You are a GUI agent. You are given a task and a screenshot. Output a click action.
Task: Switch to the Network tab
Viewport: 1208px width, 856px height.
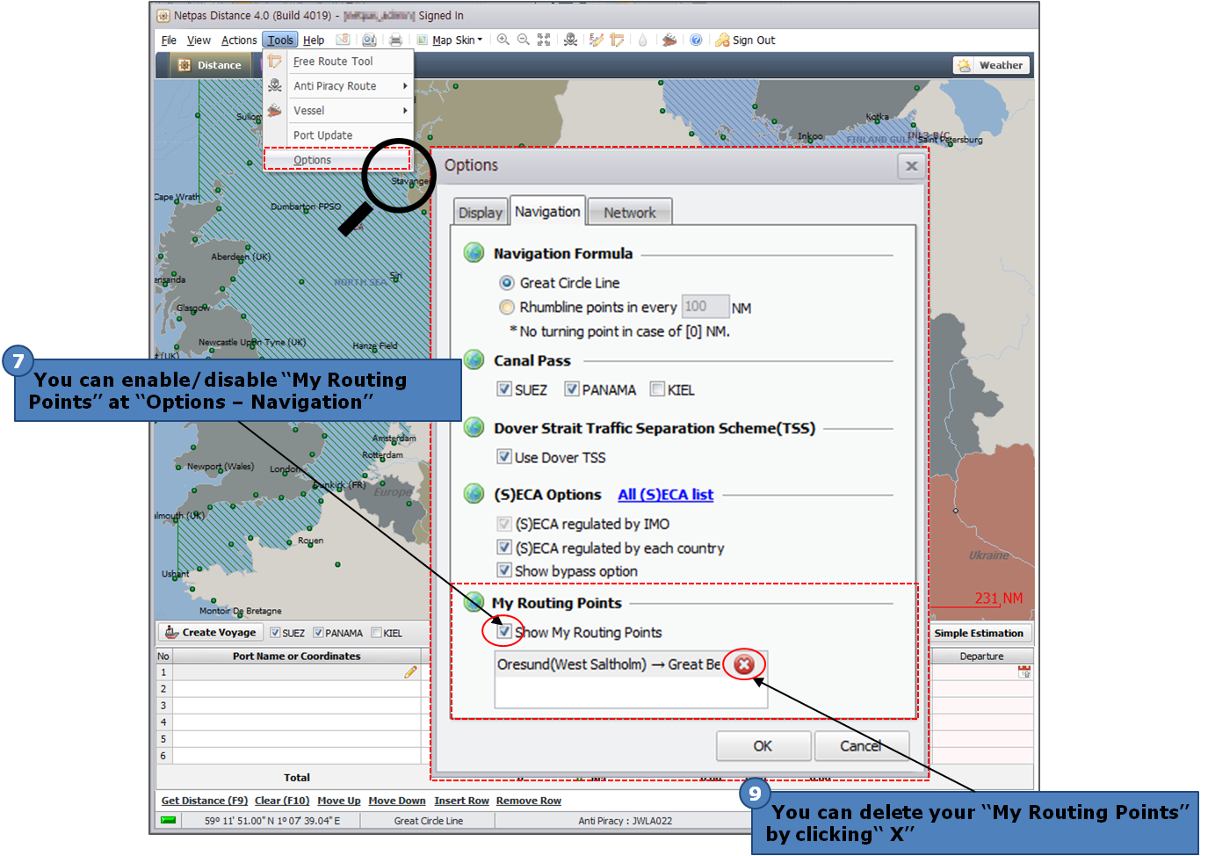(630, 213)
